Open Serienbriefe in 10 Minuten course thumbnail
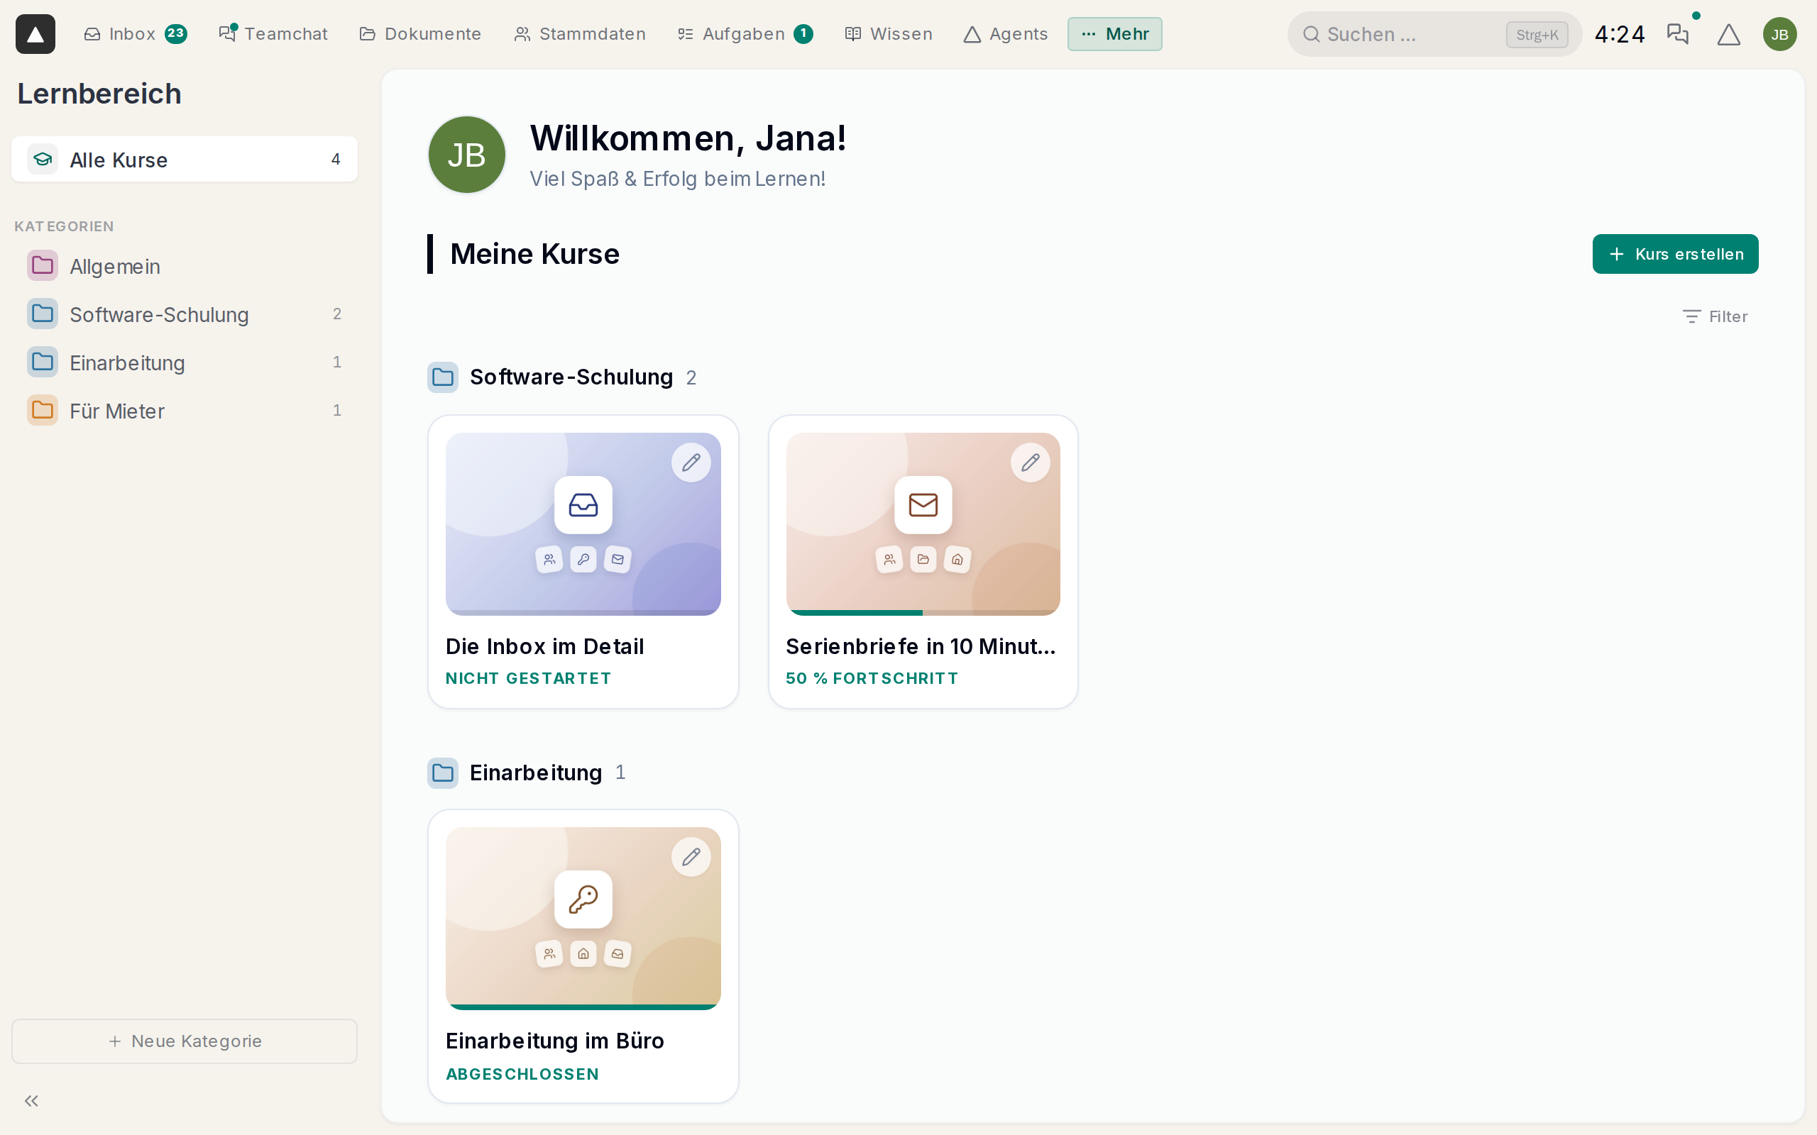This screenshot has width=1817, height=1135. (923, 524)
